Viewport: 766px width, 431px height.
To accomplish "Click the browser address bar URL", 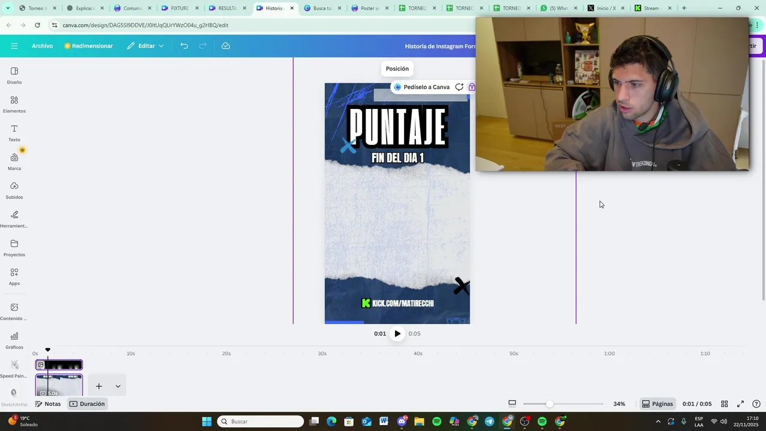I will click(145, 25).
